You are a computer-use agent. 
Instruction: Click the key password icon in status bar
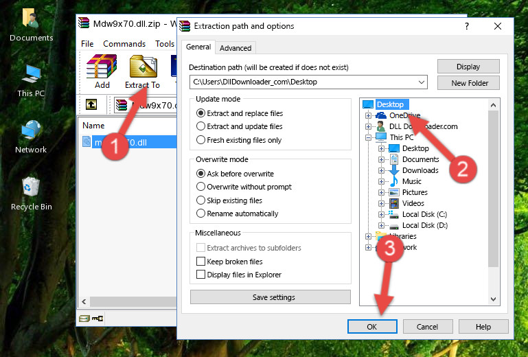97,319
